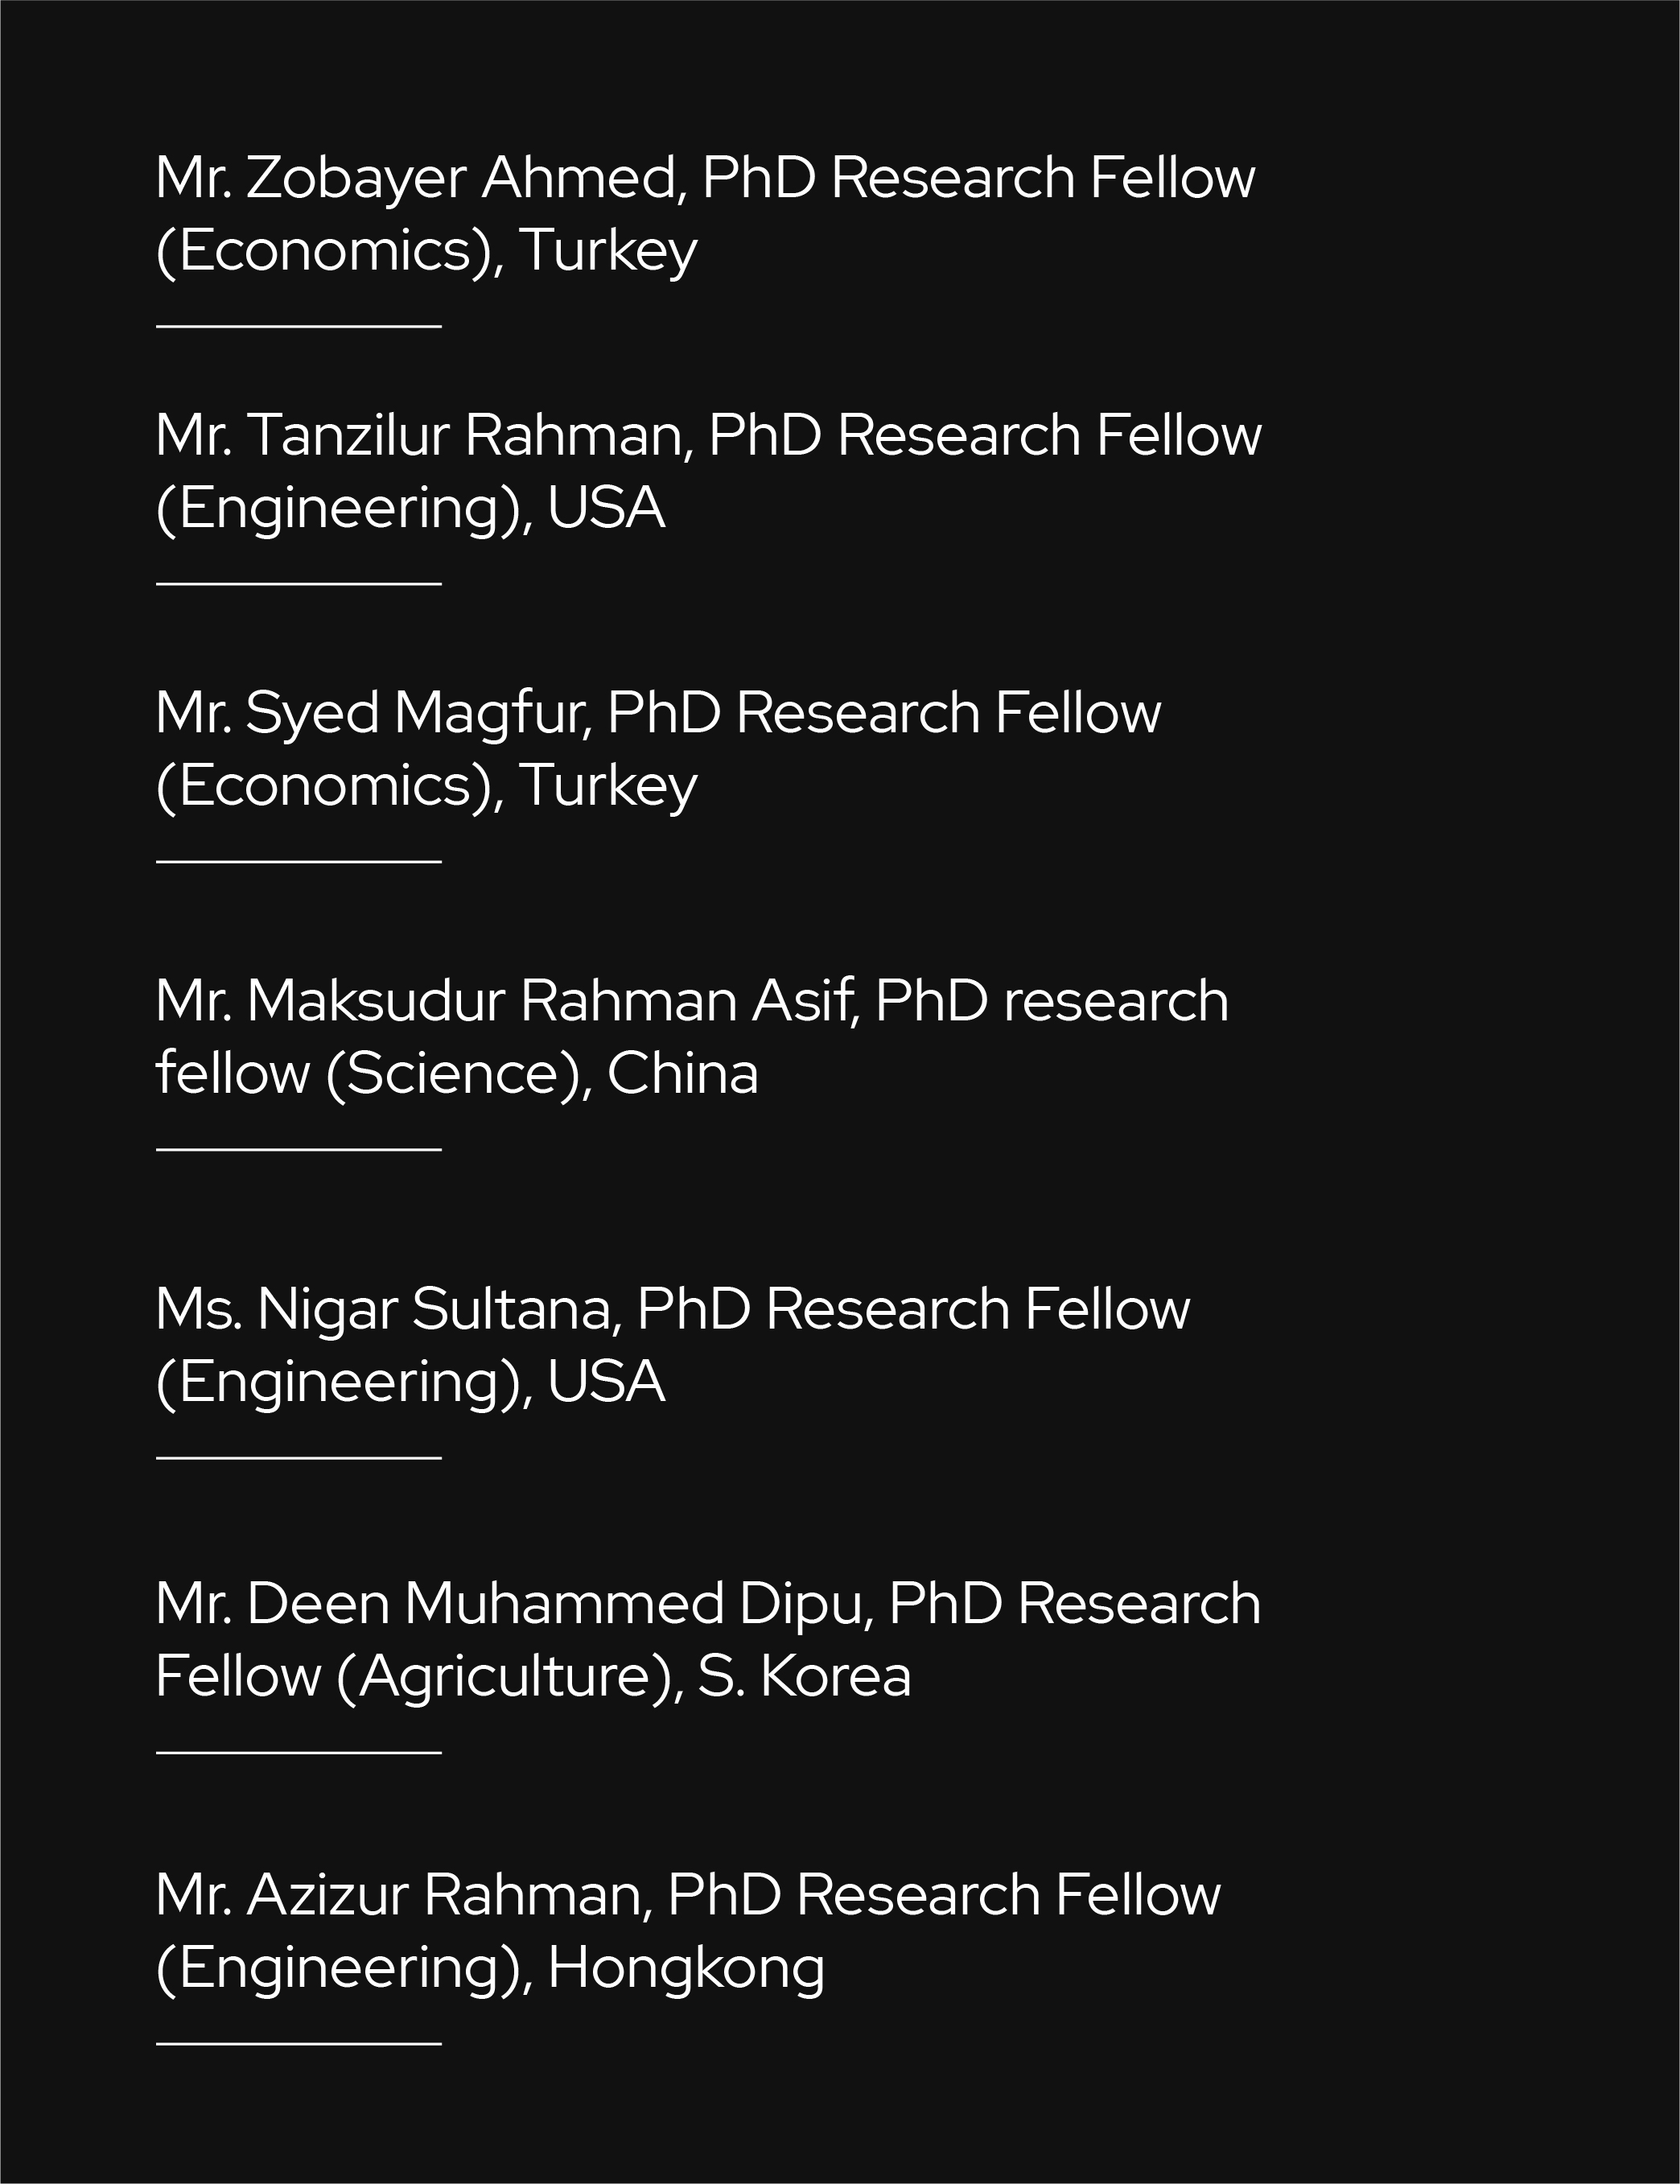1680x2184 pixels.
Task: Click the word Hongkong in Azizur Rahman's entry
Action: click(686, 1968)
